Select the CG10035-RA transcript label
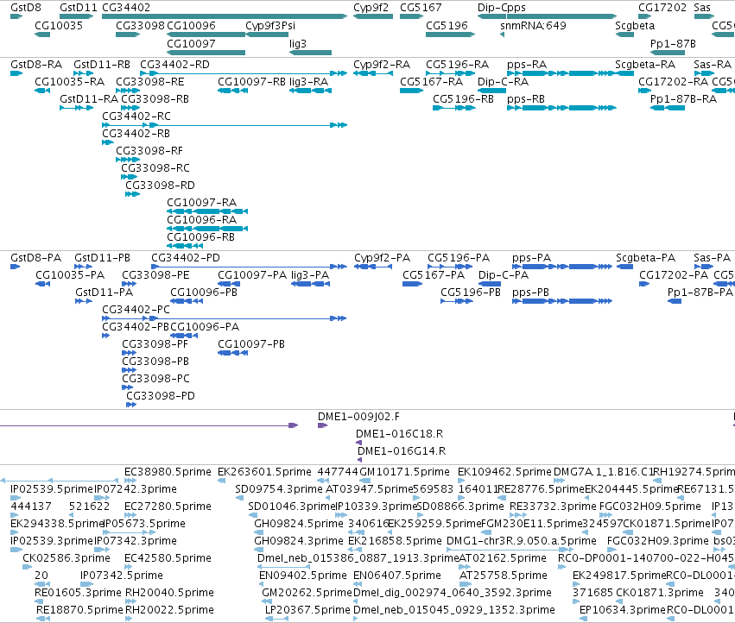 point(69,81)
